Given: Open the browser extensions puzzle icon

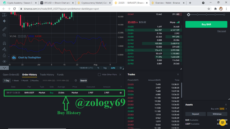Looking at the screenshot, I should pyautogui.click(x=215, y=9).
